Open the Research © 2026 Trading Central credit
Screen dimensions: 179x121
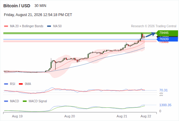coord(154,26)
